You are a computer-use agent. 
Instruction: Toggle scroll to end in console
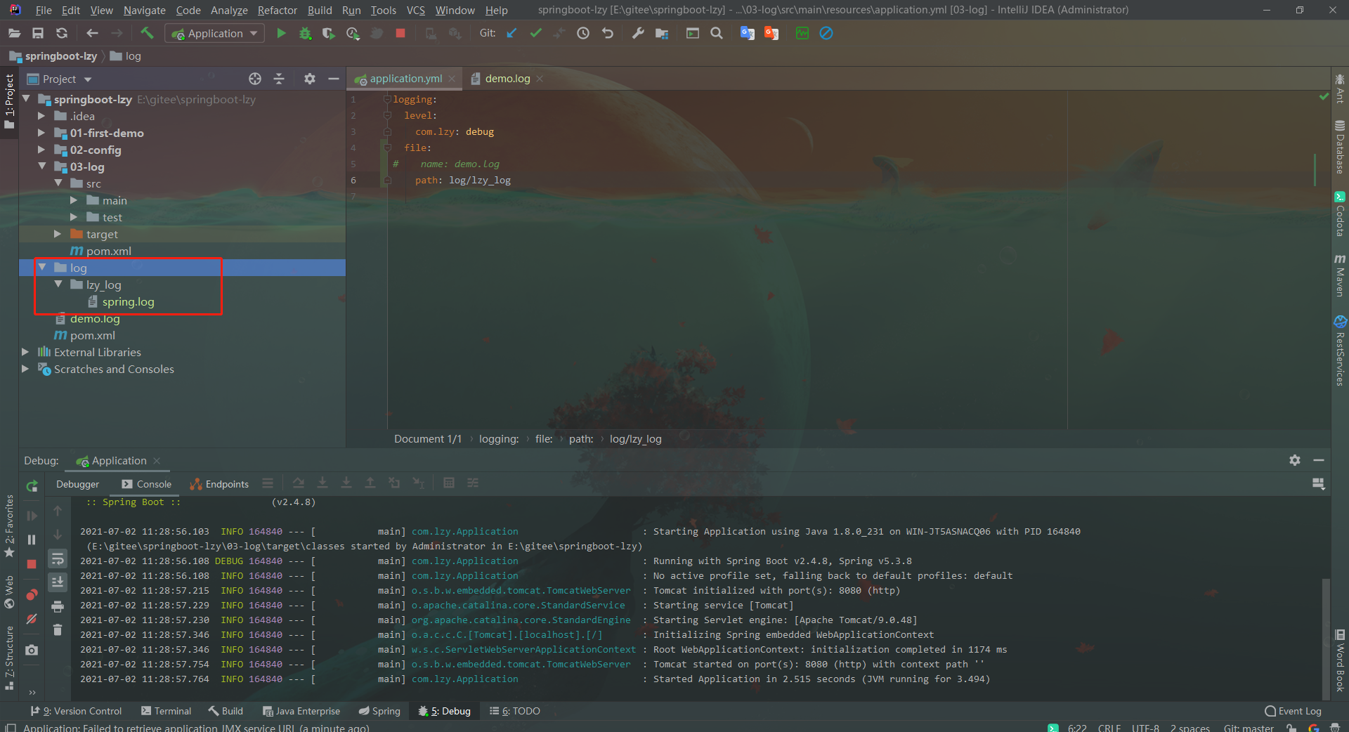point(58,582)
